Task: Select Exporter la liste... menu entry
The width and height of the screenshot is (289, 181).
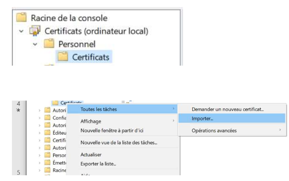Action: click(x=98, y=164)
